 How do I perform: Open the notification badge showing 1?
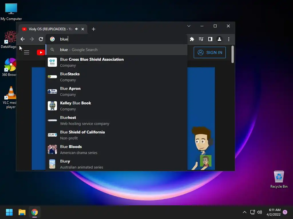285,212
